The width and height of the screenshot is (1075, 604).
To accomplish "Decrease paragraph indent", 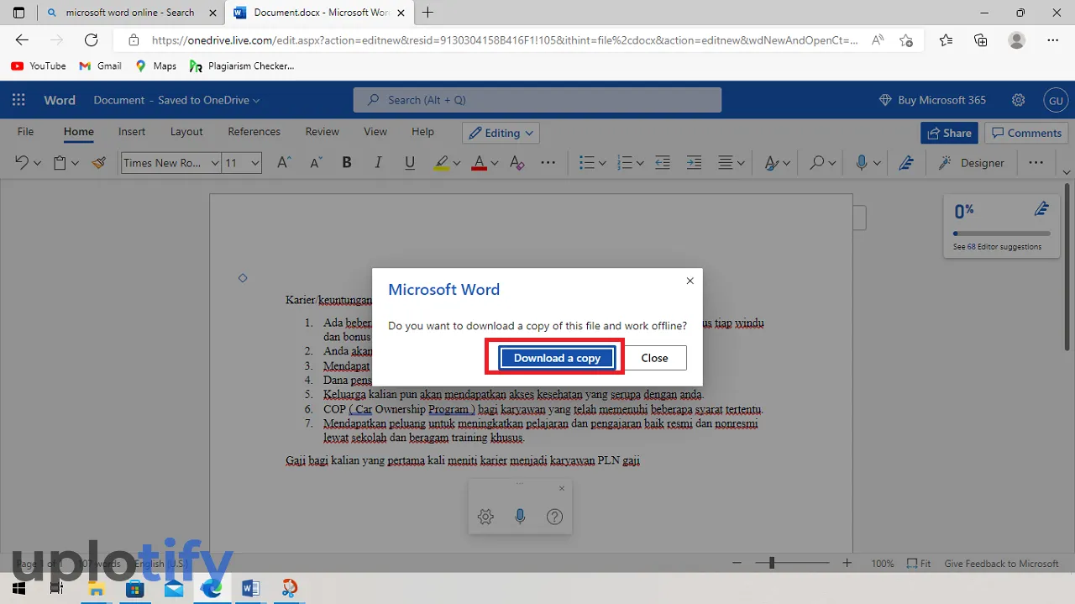I will tap(663, 163).
